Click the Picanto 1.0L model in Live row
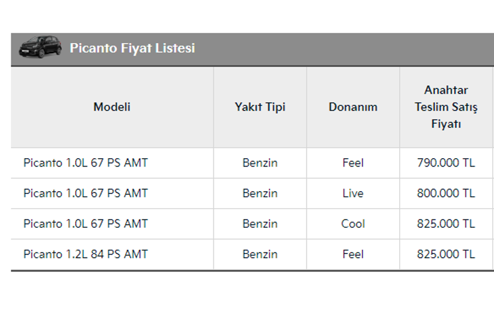Image resolution: width=494 pixels, height=327 pixels. 86,194
